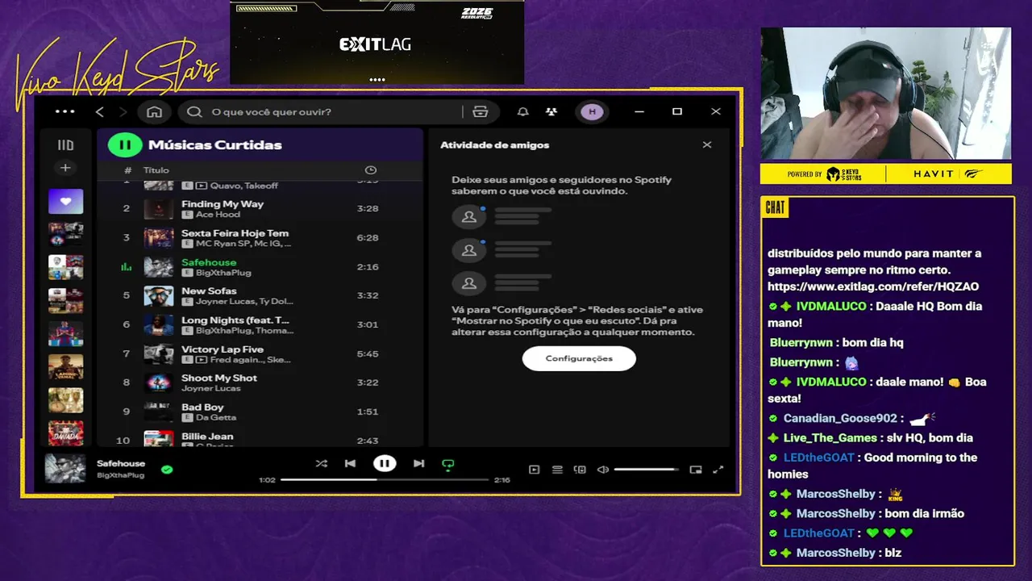Open the profile avatar H
The height and width of the screenshot is (581, 1032).
tap(593, 112)
